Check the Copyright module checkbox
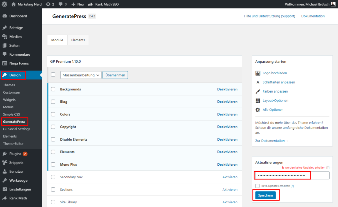The image size is (338, 207). (53, 127)
